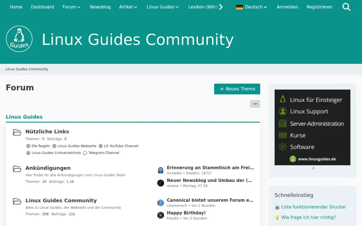Open the Newsblog menu item
Screen dimensions: 362x226
(100, 7)
